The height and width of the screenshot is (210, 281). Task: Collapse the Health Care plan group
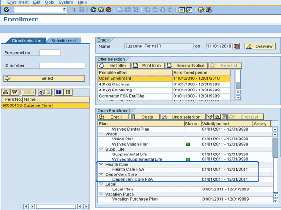[101, 165]
